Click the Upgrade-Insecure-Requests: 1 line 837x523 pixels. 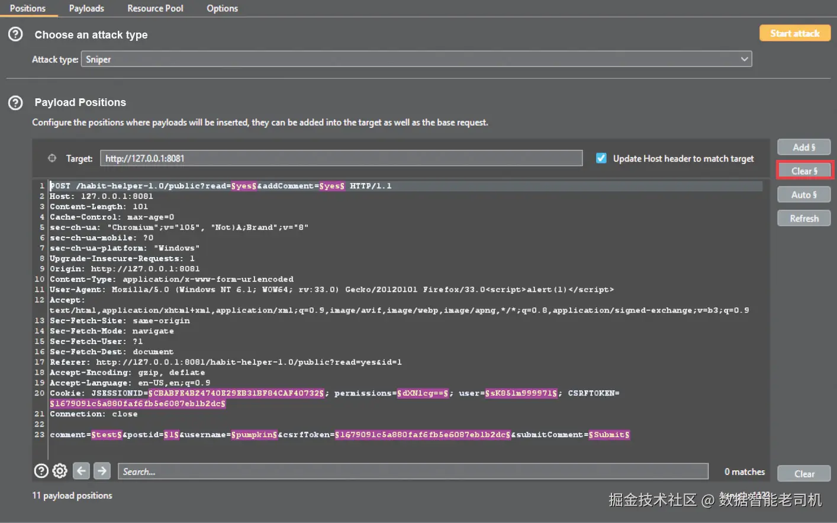click(x=122, y=258)
